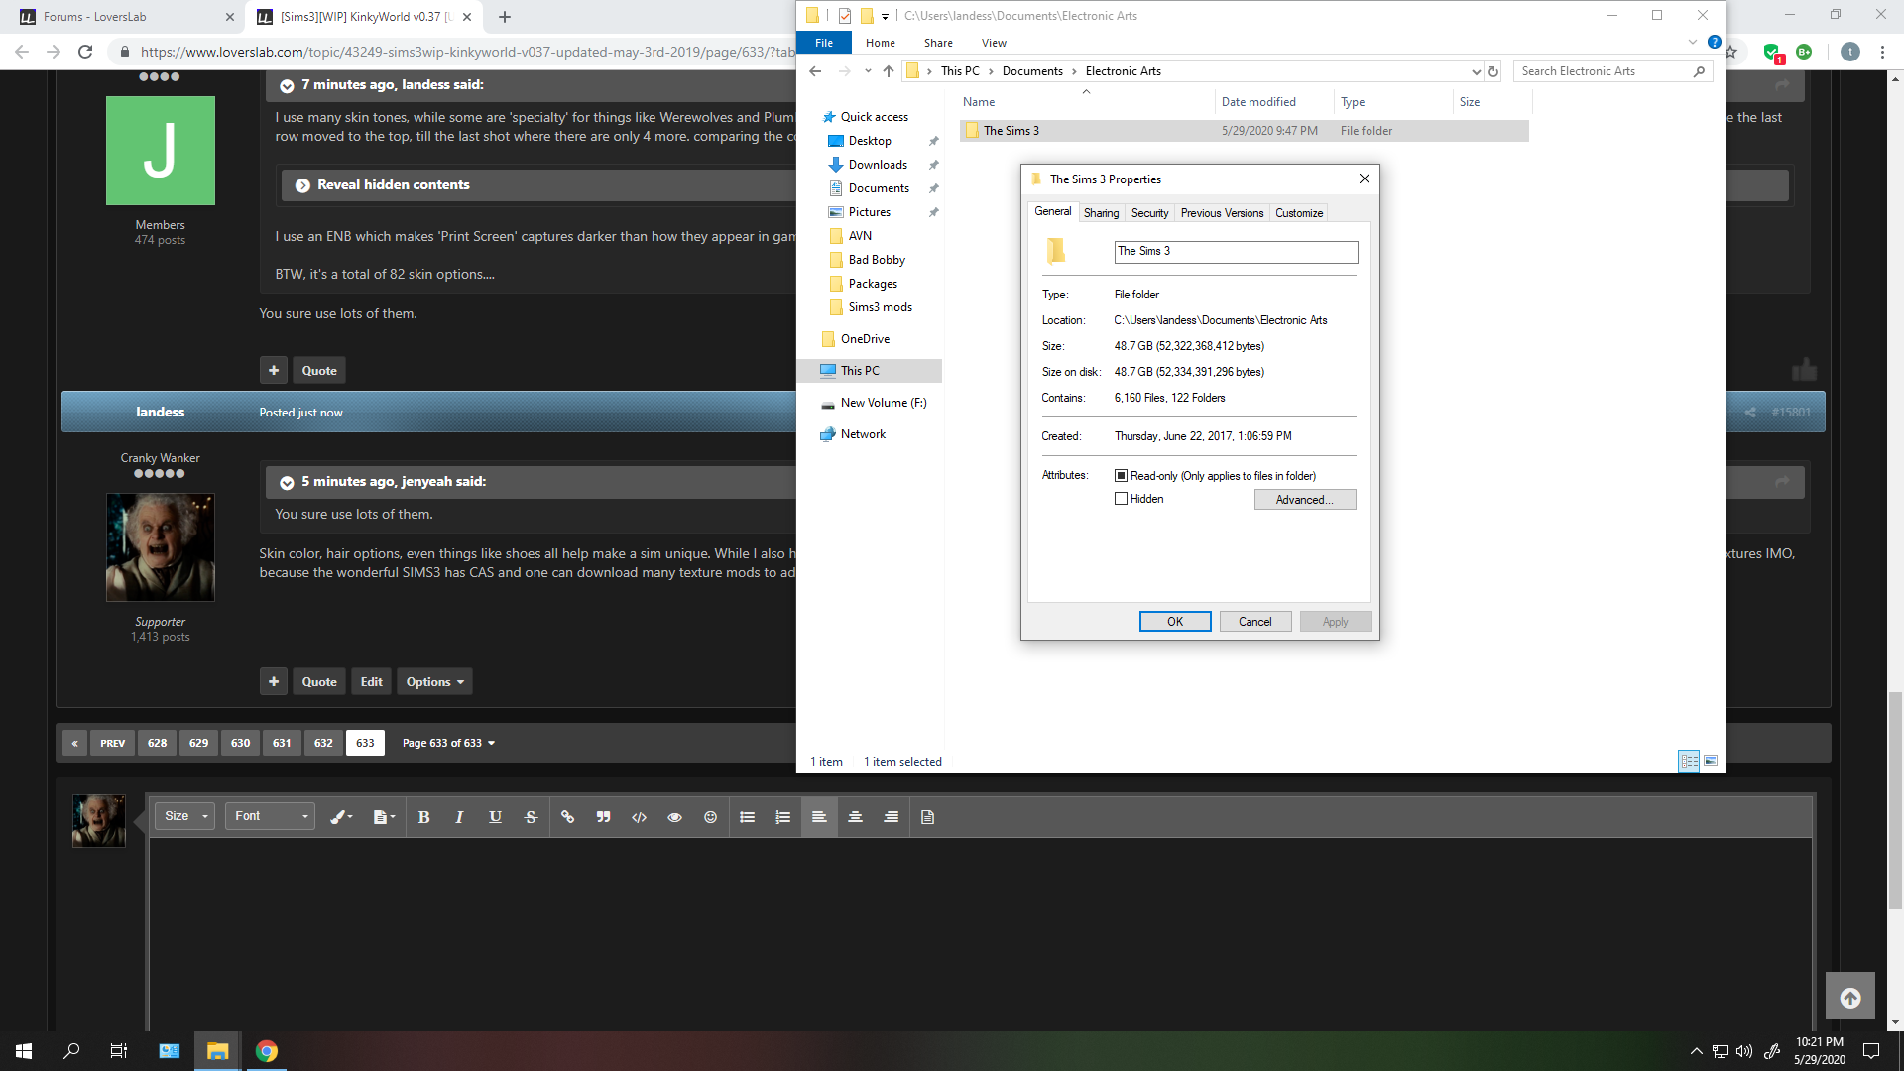The image size is (1904, 1071).
Task: Toggle bold formatting in forum editor
Action: coord(423,817)
